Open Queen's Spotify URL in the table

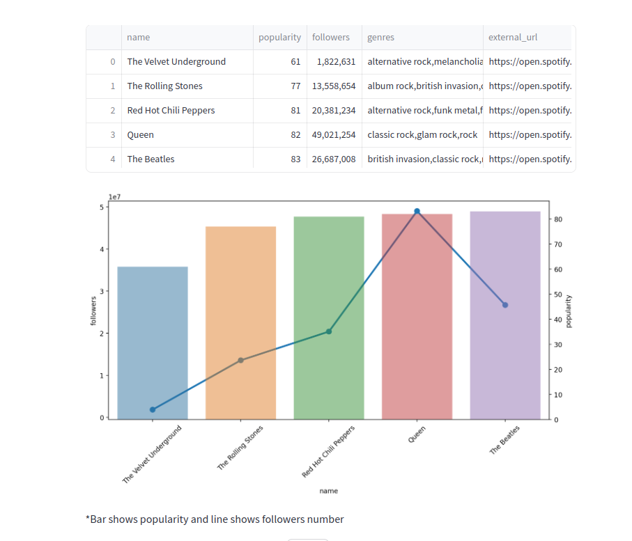[x=530, y=135]
